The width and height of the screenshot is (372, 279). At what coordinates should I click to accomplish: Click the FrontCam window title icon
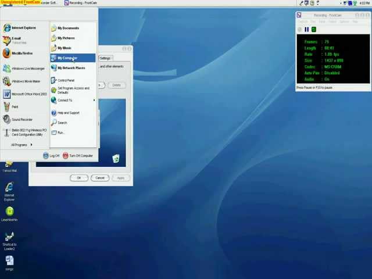pyautogui.click(x=299, y=15)
